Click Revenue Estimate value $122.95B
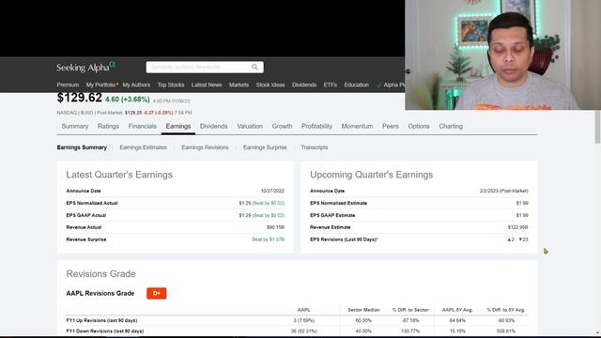This screenshot has height=338, width=601. pyautogui.click(x=517, y=227)
